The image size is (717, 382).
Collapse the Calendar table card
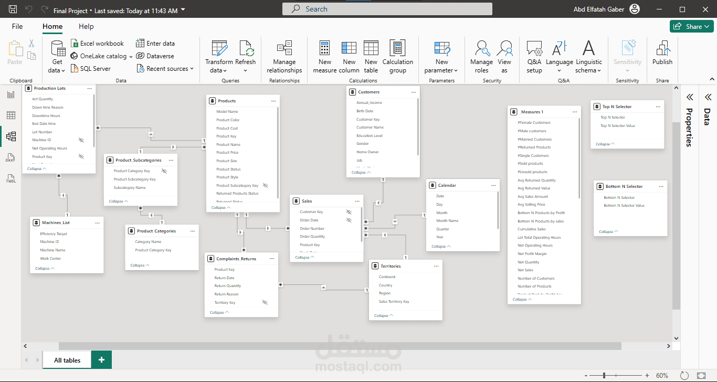point(441,247)
